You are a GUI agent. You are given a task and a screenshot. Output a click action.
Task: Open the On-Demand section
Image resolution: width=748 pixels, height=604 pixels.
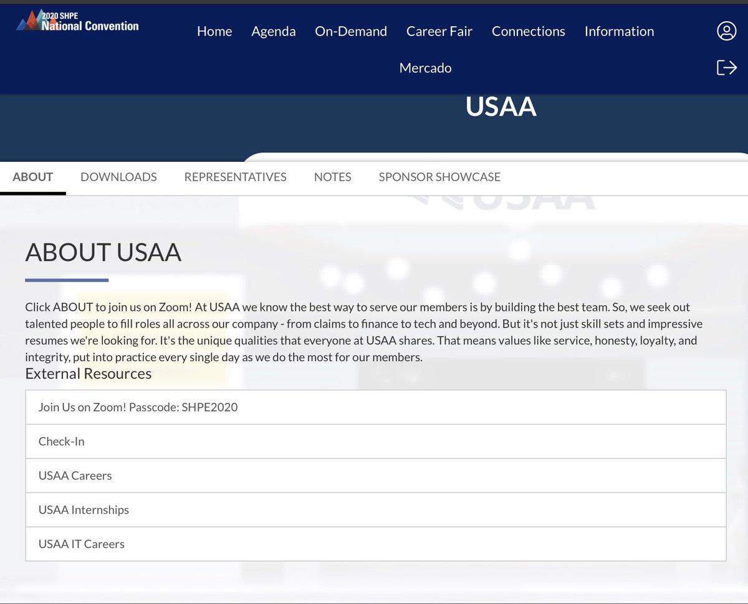pos(351,31)
